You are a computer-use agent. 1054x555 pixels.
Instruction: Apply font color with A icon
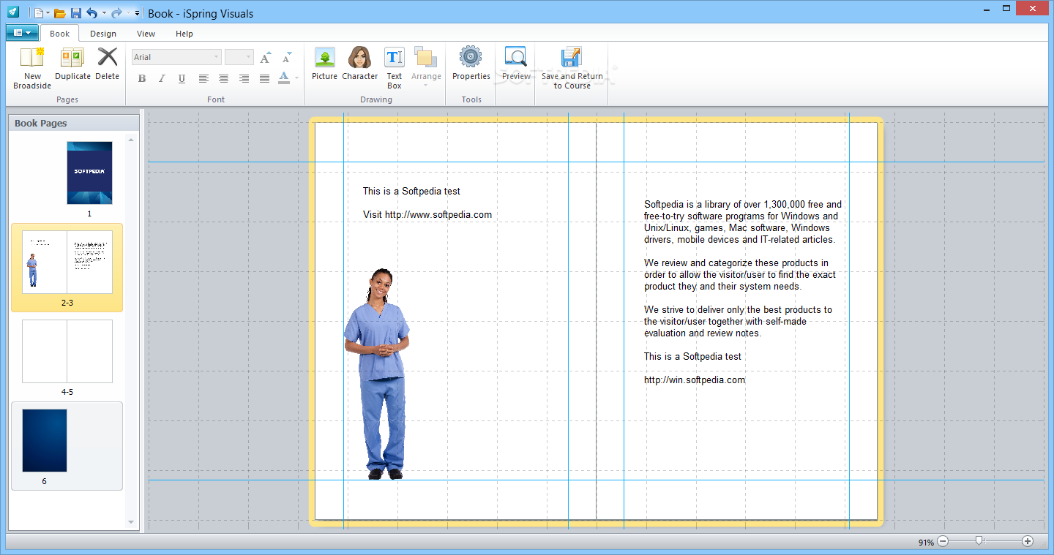284,78
